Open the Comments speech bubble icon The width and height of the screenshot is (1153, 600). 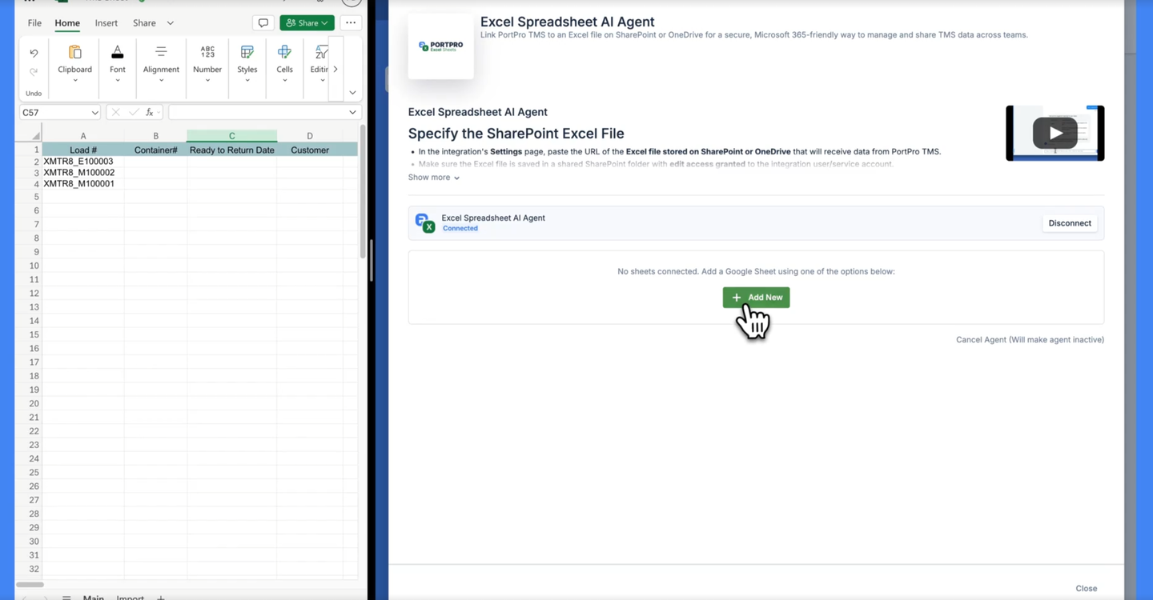(263, 23)
